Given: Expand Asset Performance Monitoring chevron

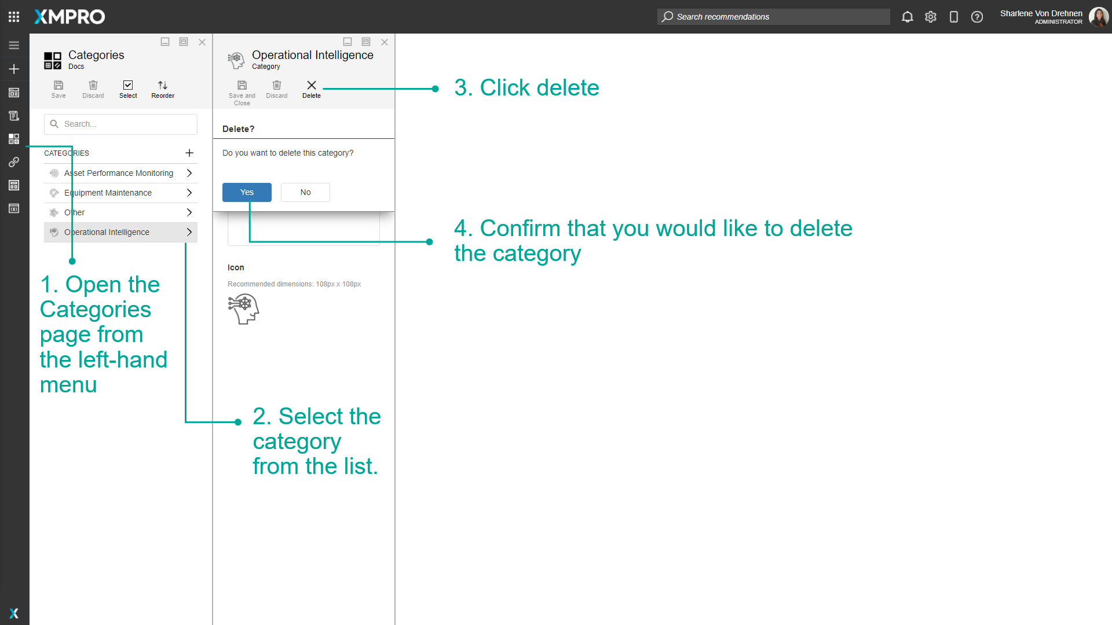Looking at the screenshot, I should (x=189, y=173).
